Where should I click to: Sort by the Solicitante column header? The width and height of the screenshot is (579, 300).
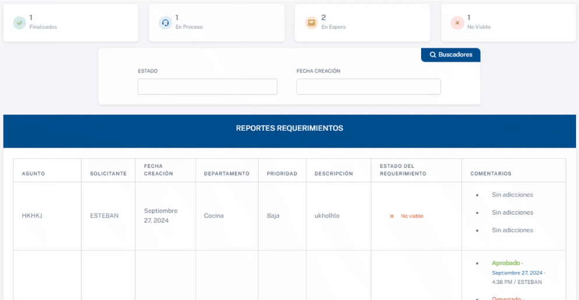[x=108, y=174]
